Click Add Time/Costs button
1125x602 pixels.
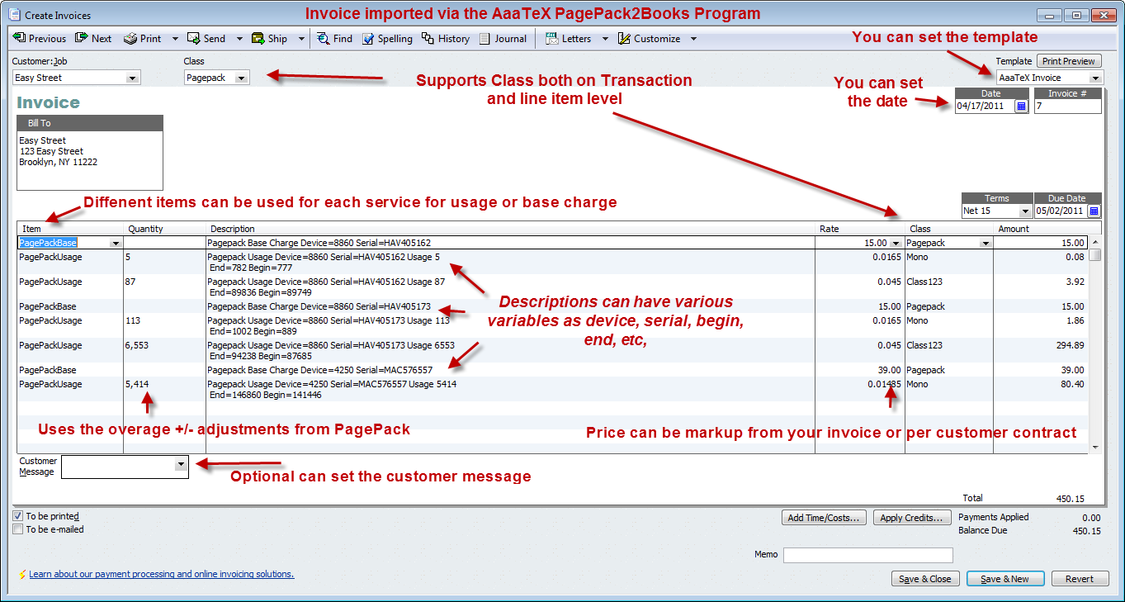pyautogui.click(x=824, y=518)
